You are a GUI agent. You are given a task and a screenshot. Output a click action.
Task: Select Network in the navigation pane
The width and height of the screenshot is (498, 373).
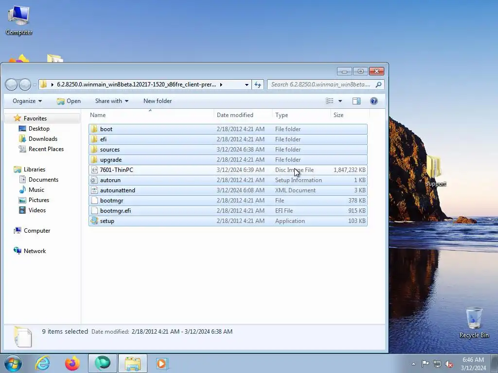tap(35, 251)
